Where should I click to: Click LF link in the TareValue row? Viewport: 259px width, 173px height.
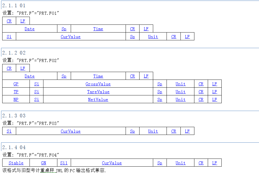[214, 92]
